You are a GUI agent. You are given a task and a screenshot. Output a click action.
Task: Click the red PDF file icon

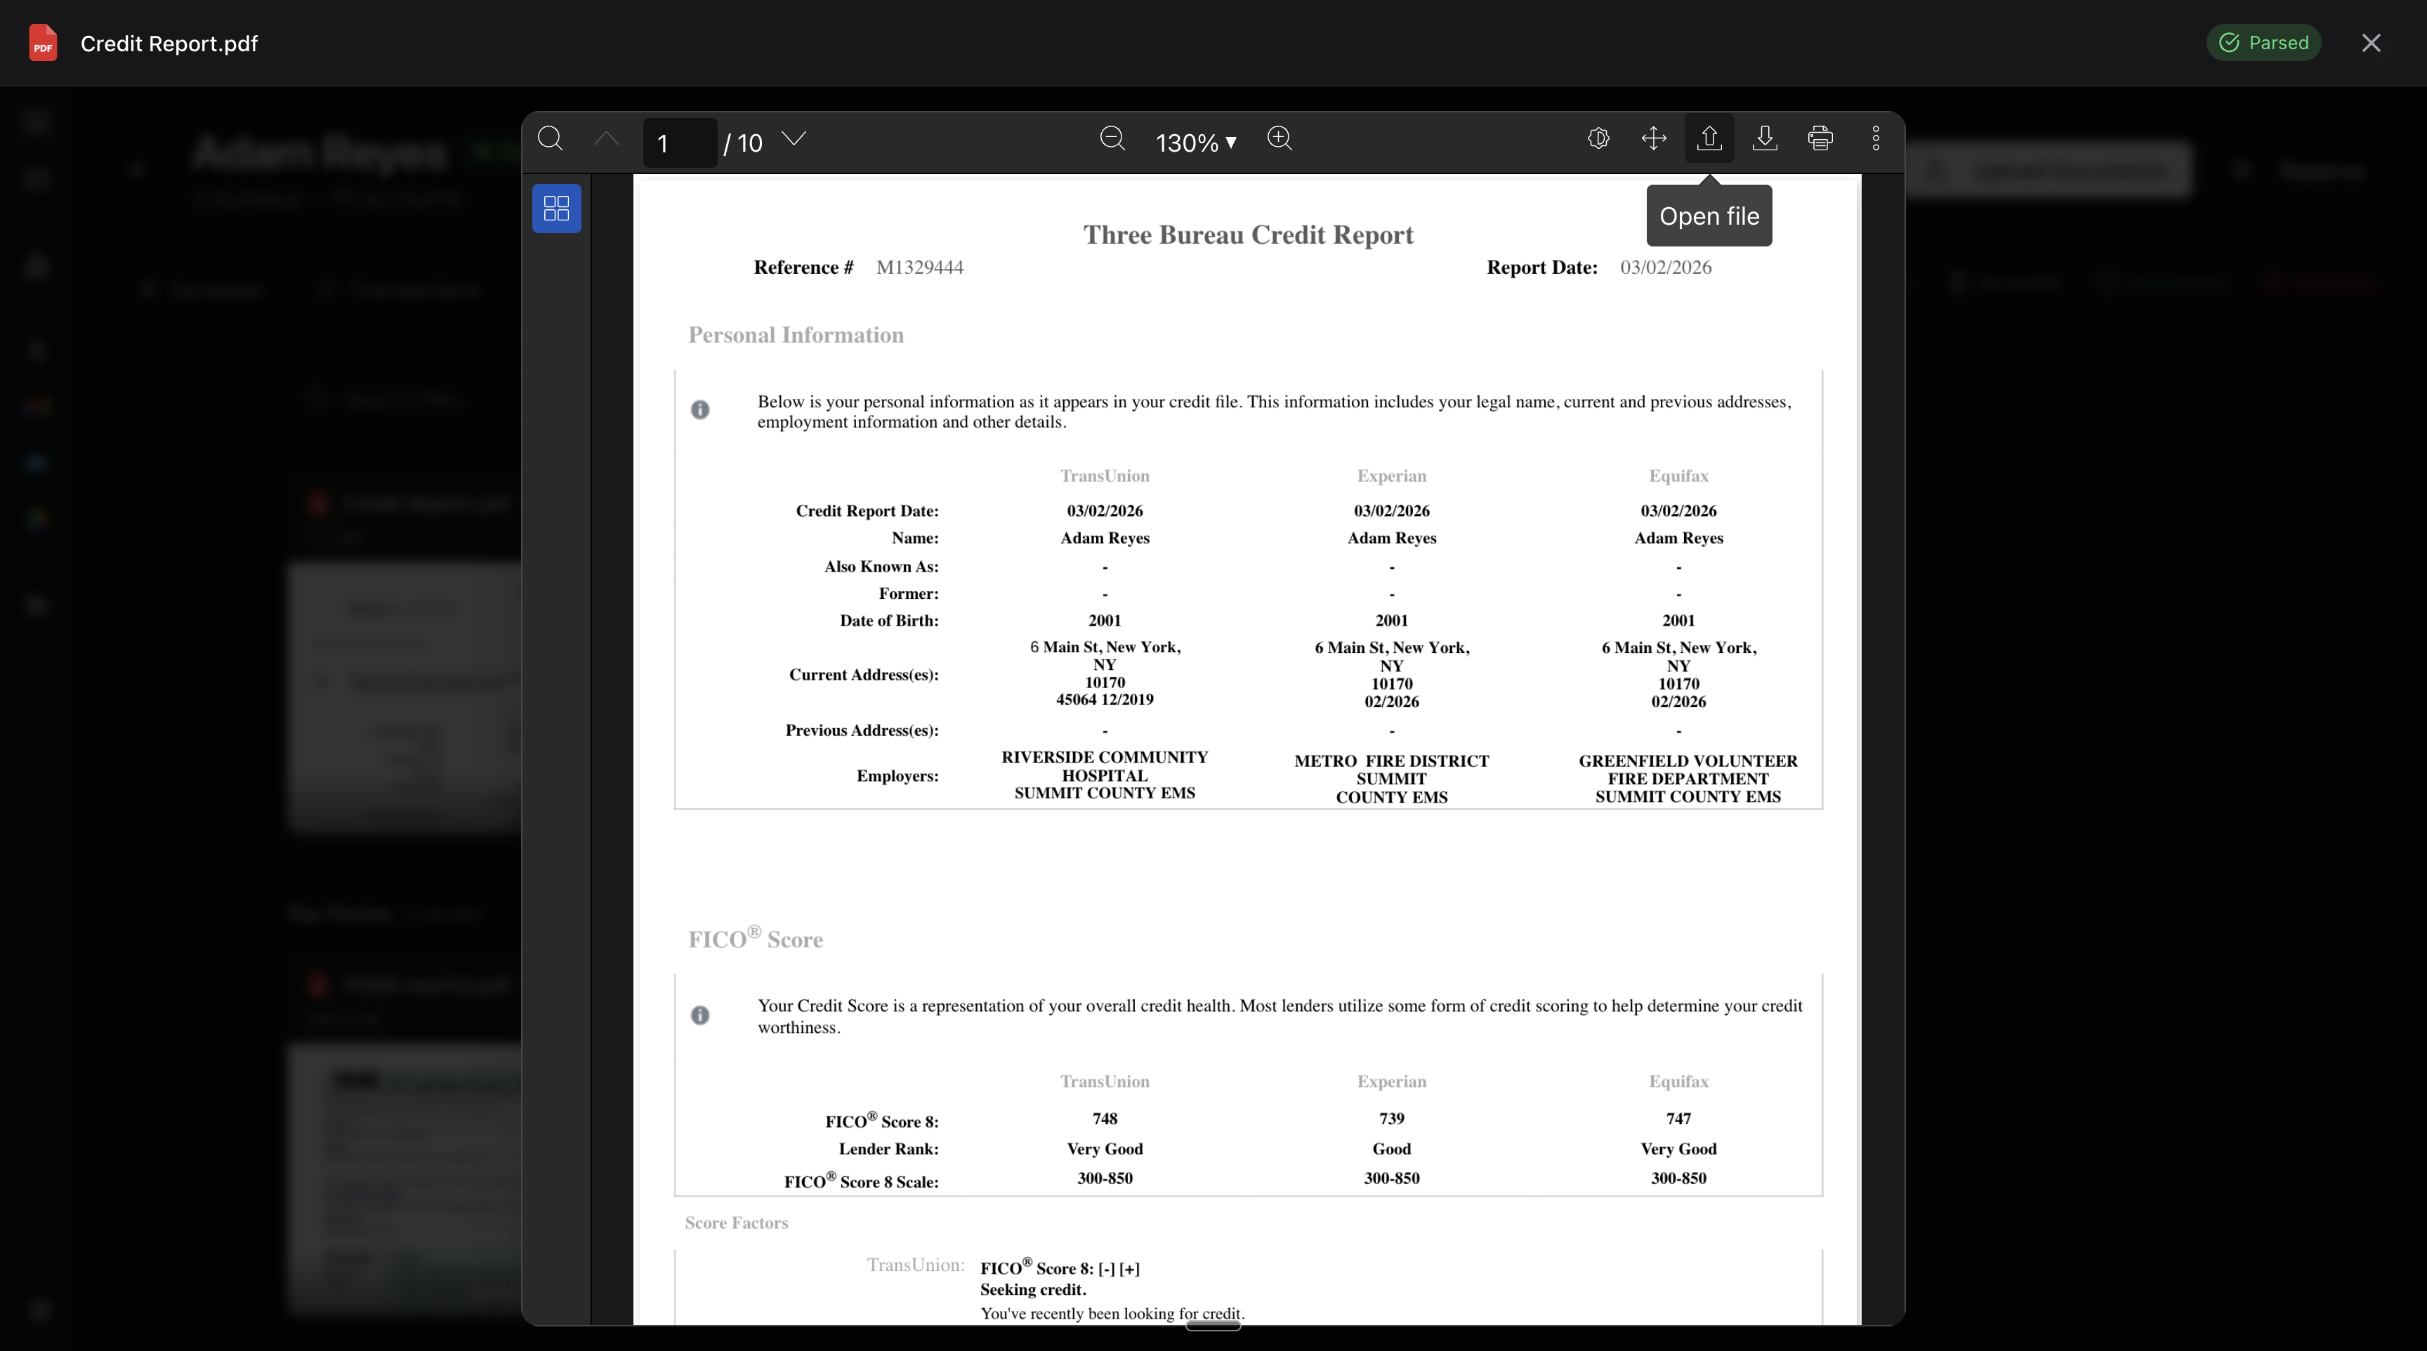click(41, 42)
